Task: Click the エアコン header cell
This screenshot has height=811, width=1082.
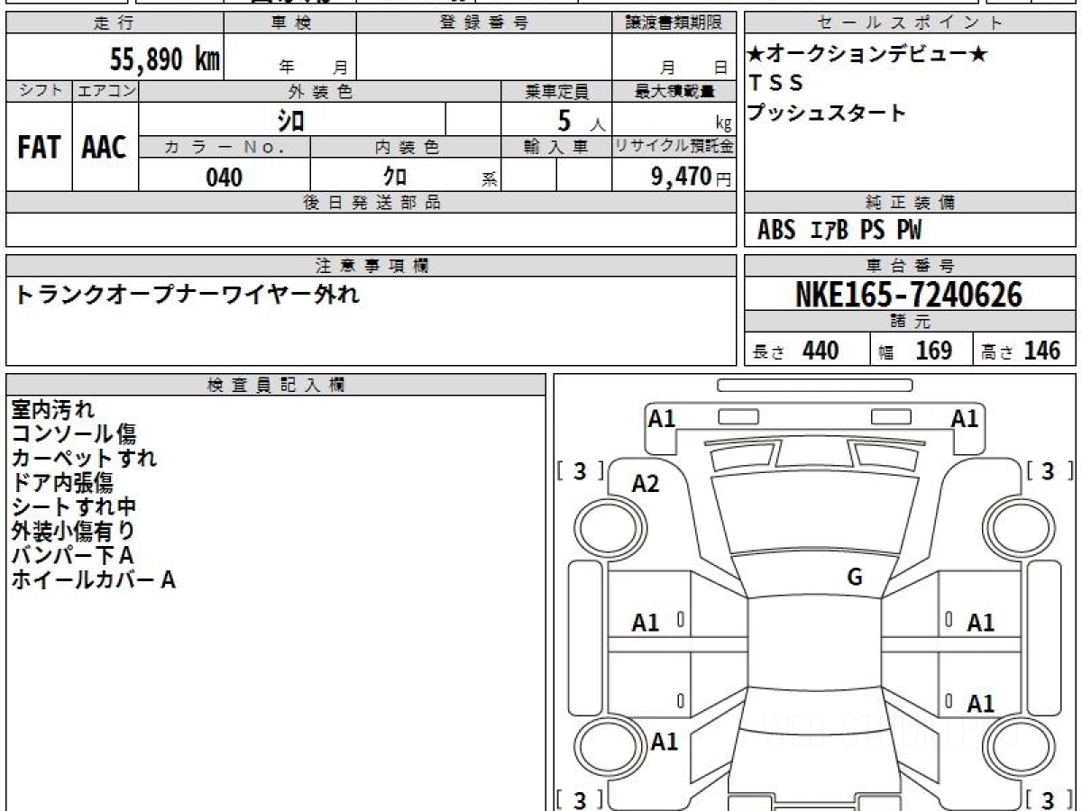Action: [105, 91]
